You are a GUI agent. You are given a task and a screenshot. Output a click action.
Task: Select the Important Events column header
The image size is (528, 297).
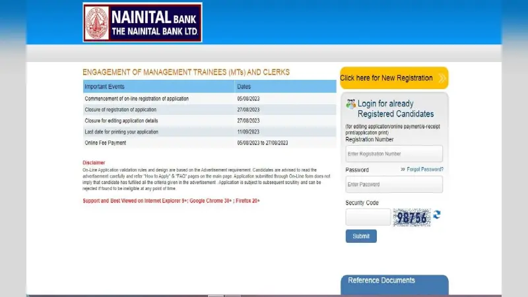pyautogui.click(x=158, y=86)
